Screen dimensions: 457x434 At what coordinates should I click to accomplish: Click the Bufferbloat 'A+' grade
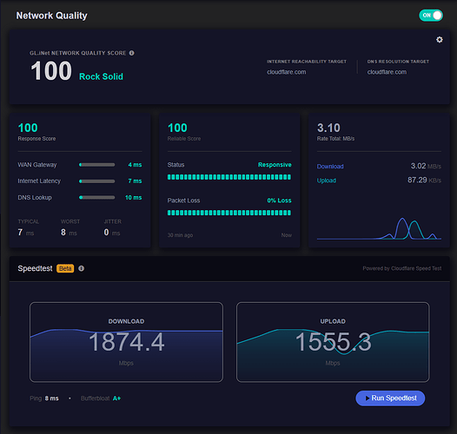[116, 398]
